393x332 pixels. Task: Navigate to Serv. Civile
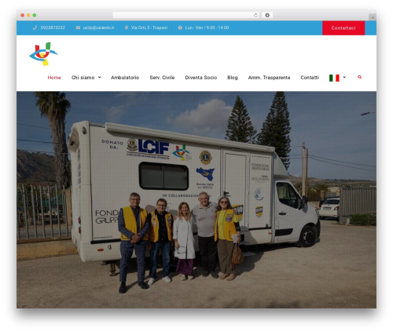pos(162,78)
